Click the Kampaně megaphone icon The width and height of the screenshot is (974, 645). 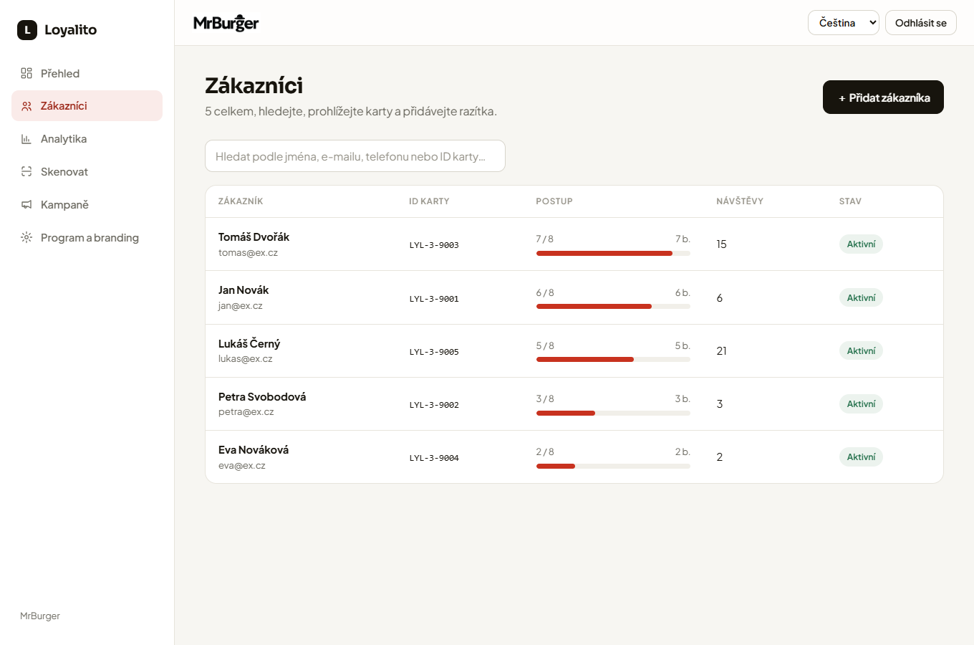pos(26,205)
